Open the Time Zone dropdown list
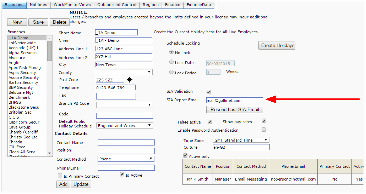The width and height of the screenshot is (366, 194). pyautogui.click(x=241, y=140)
